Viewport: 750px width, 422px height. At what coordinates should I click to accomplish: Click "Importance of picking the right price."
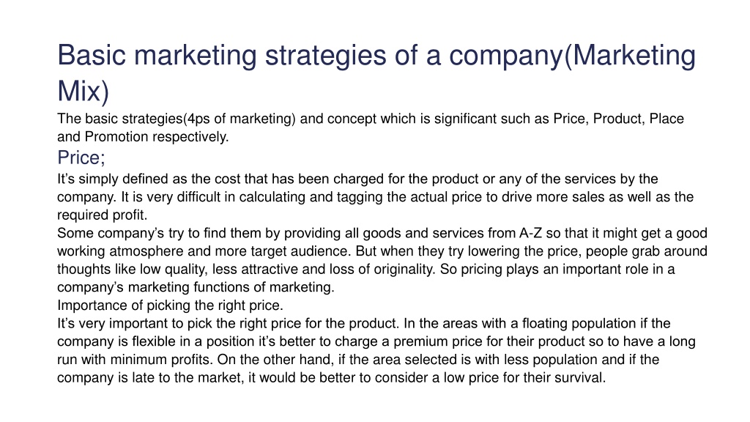click(170, 306)
